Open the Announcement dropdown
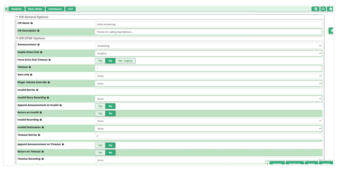 pyautogui.click(x=208, y=46)
